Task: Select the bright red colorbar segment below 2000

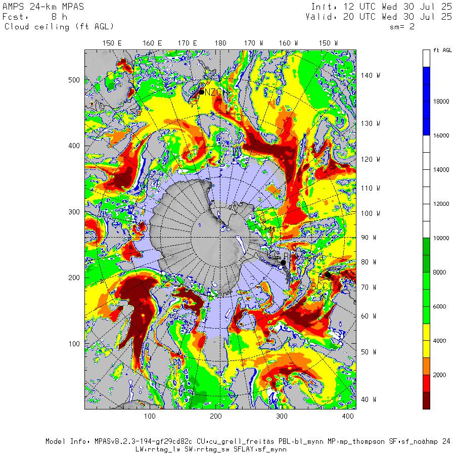Action: tap(426, 383)
